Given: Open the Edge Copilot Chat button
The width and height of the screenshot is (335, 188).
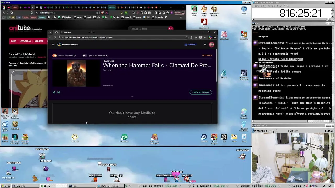Looking at the screenshot, I should click(213, 37).
